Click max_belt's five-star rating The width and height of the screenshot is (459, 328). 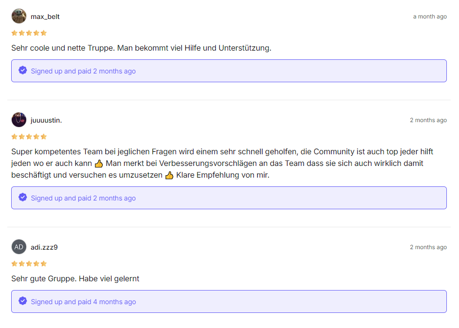(x=29, y=33)
